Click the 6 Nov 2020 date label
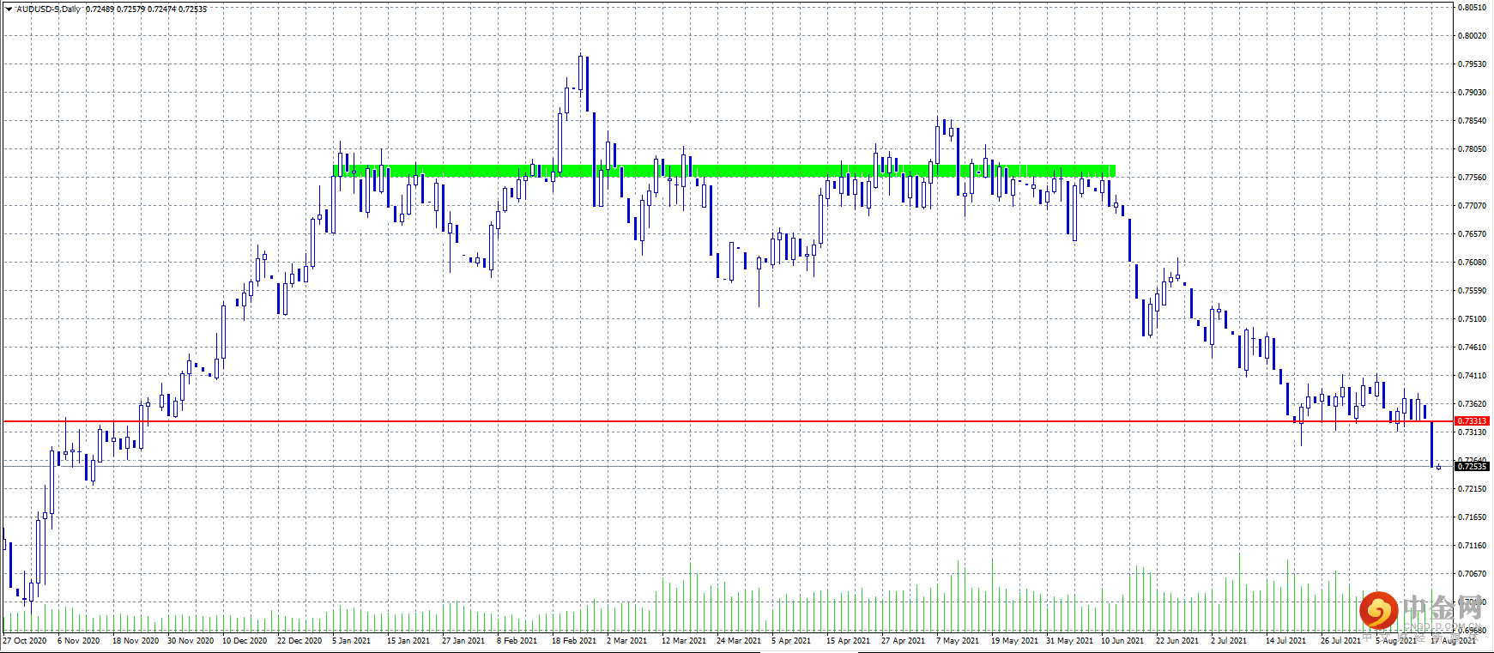The image size is (1494, 653). click(78, 640)
